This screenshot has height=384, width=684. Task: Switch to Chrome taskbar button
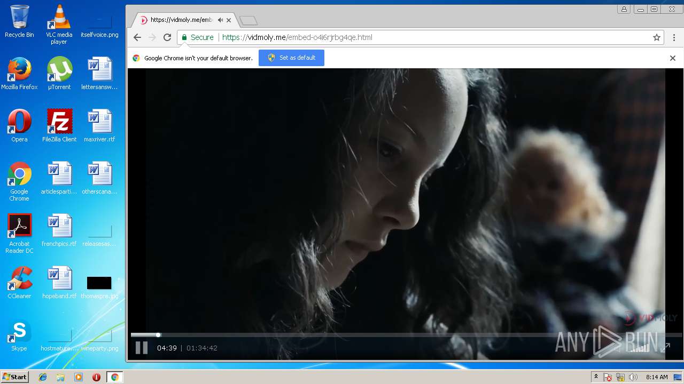[114, 377]
